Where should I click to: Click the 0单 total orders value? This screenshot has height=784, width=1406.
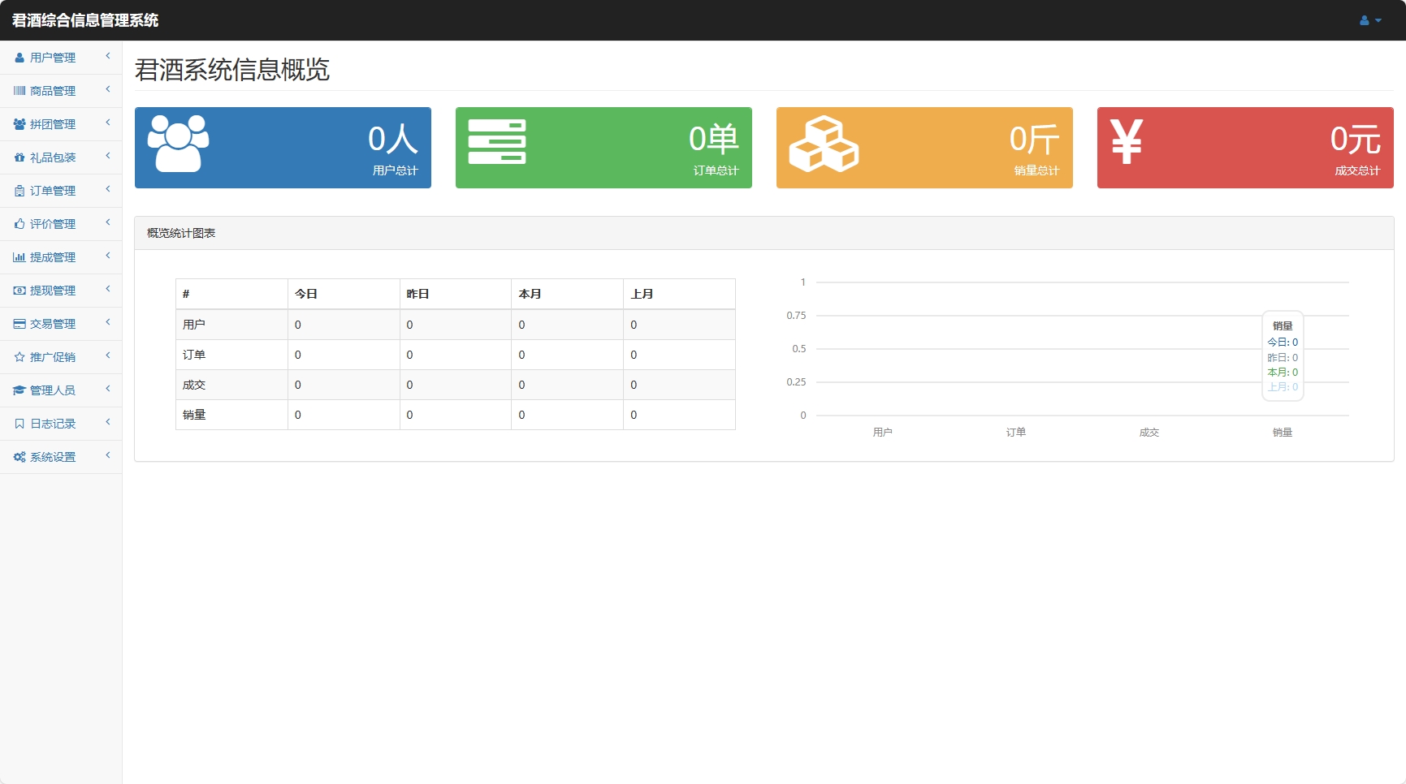(714, 139)
